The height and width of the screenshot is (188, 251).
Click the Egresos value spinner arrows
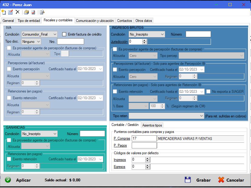(x=148, y=167)
